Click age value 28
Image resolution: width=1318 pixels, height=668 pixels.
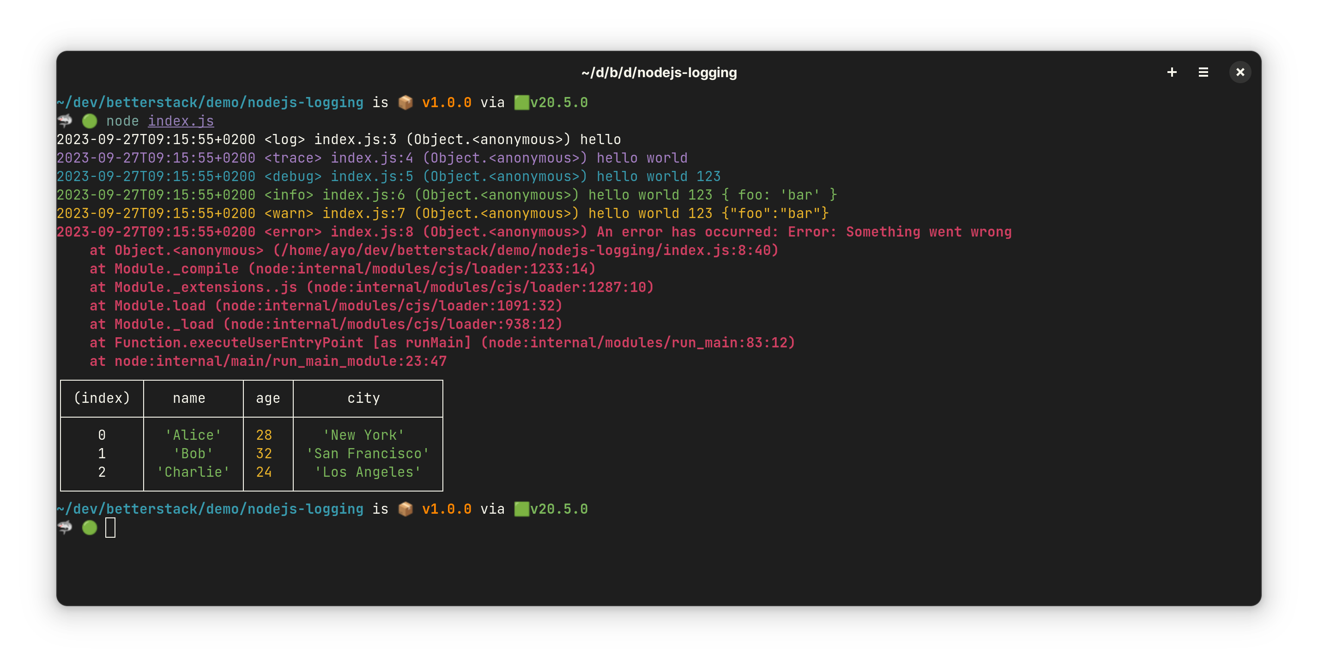click(x=264, y=435)
